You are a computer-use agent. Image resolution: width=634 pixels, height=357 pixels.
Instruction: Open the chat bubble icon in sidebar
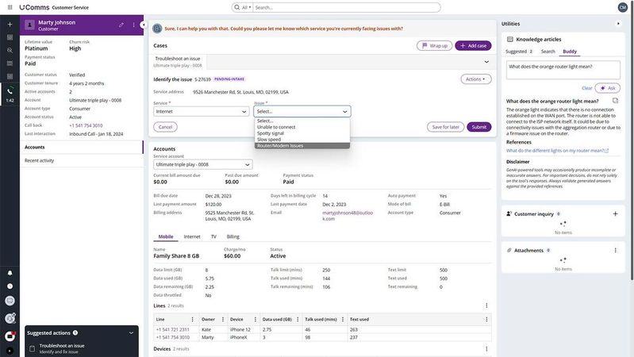(10, 301)
